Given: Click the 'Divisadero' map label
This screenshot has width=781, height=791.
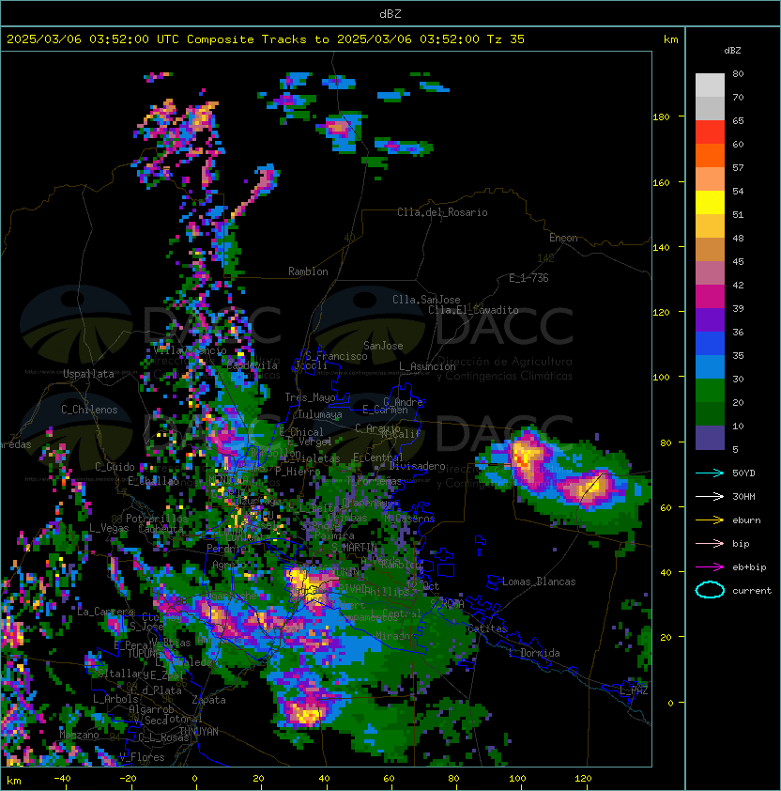Looking at the screenshot, I should (x=417, y=466).
